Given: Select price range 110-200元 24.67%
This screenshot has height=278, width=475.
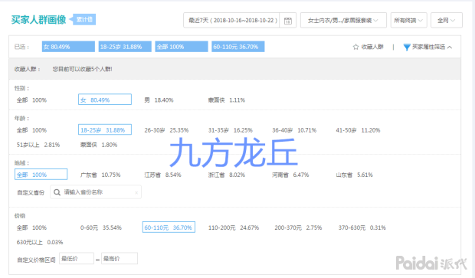Looking at the screenshot, I should pos(234,227).
